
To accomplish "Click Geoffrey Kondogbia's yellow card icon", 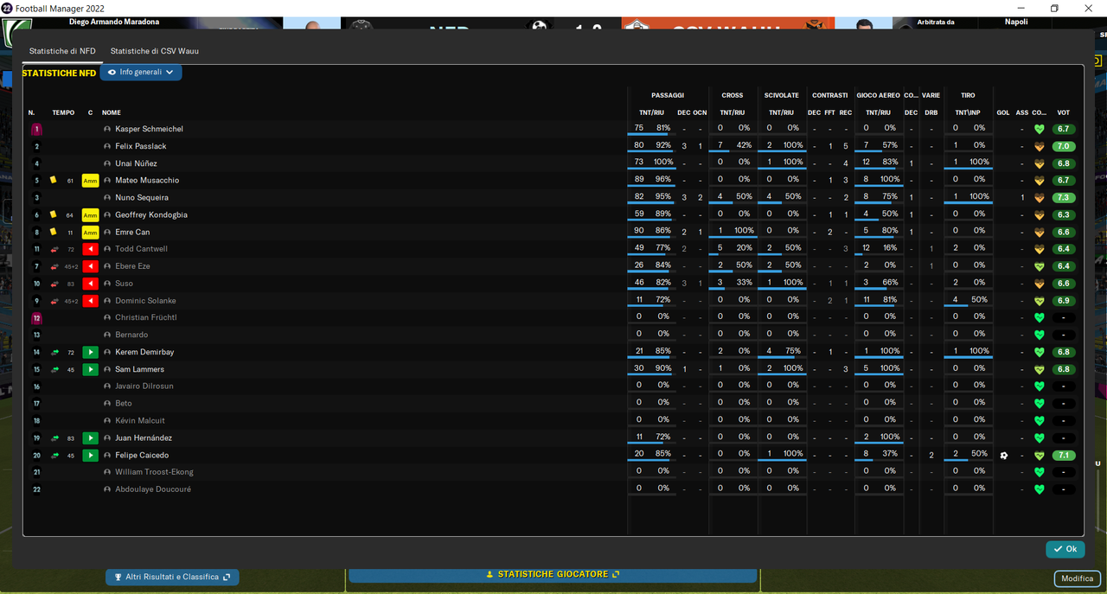I will (53, 214).
